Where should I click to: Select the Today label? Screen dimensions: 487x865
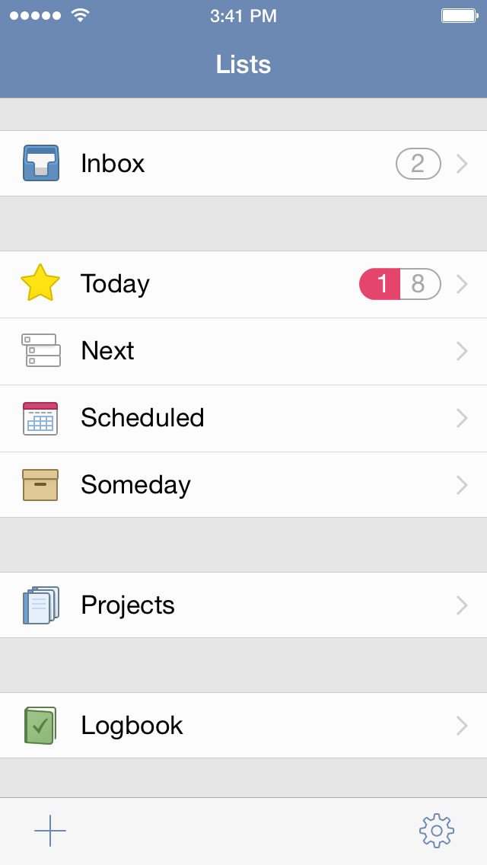[x=115, y=284]
